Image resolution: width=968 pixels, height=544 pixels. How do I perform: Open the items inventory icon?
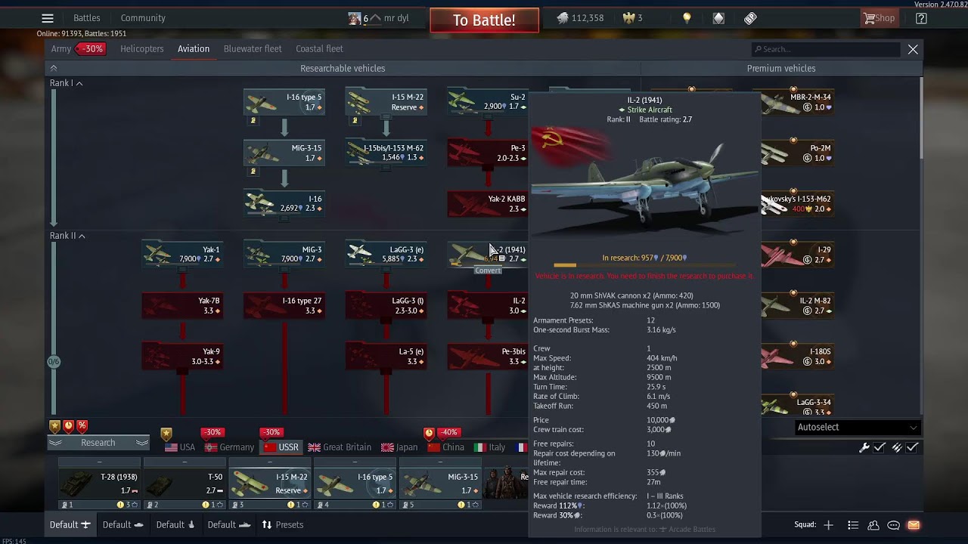click(718, 18)
